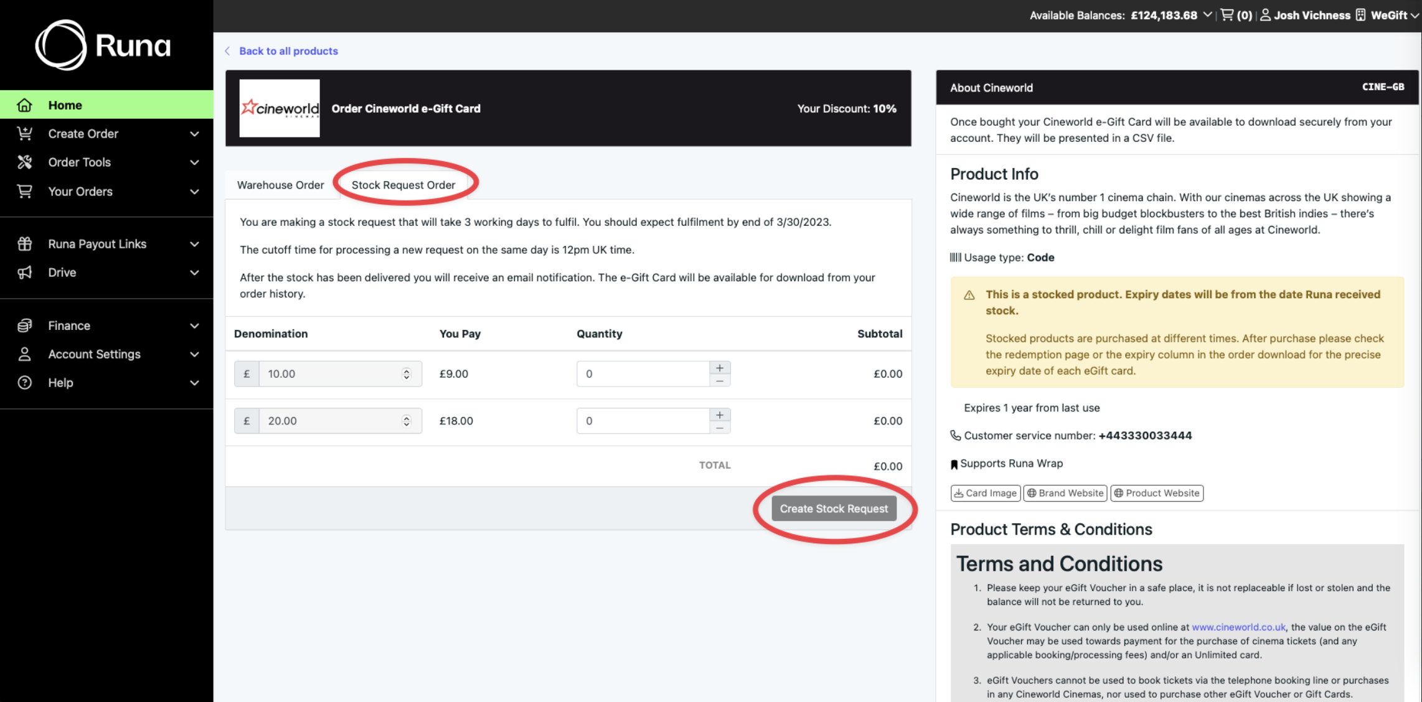Click the warning triangle icon in stocked notice
1422x702 pixels.
(969, 295)
